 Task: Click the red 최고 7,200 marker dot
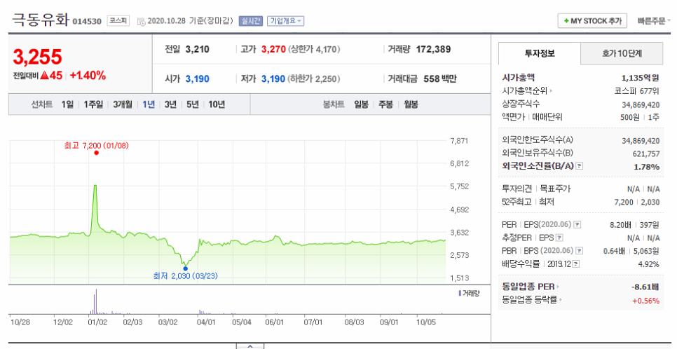[x=96, y=153]
